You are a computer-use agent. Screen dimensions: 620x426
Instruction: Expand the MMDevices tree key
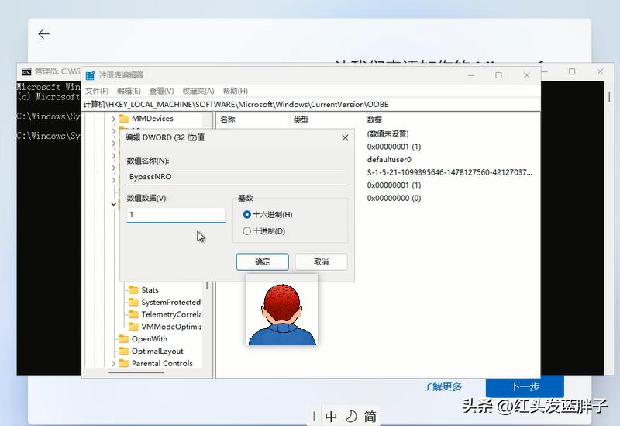click(114, 119)
